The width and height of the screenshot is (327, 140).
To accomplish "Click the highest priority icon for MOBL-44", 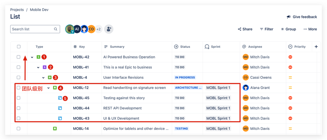I will click(290, 108).
